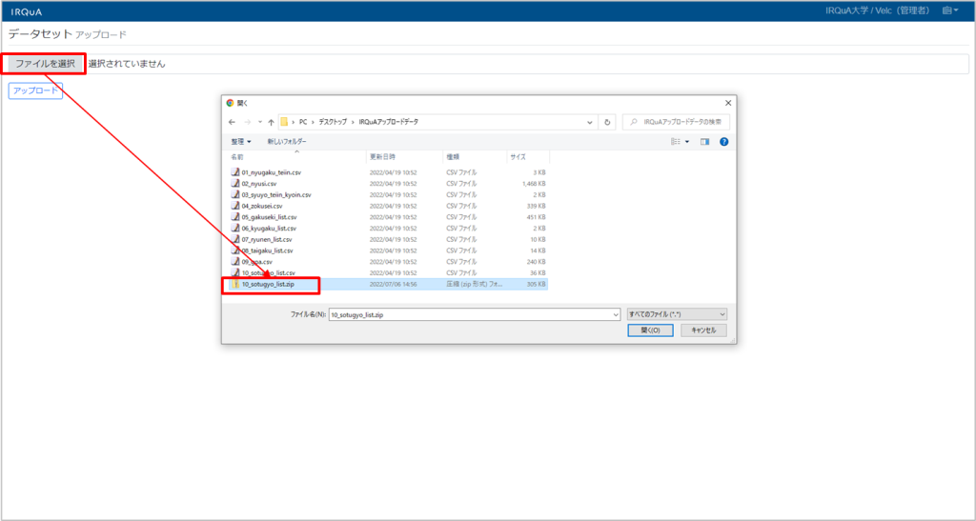The height and width of the screenshot is (521, 976).
Task: Click the refresh icon beside address bar
Action: (x=607, y=122)
